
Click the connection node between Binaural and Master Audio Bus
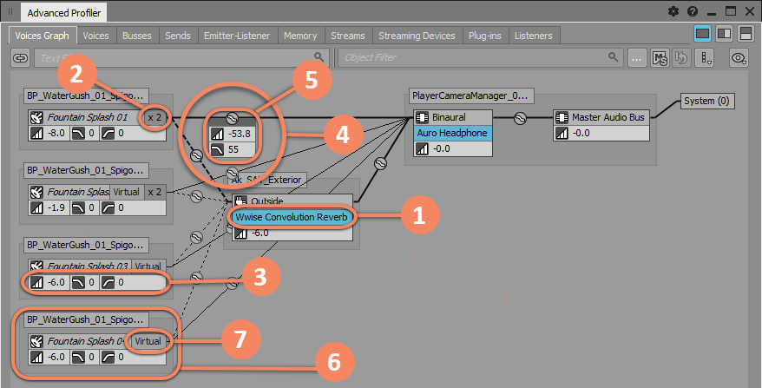521,118
